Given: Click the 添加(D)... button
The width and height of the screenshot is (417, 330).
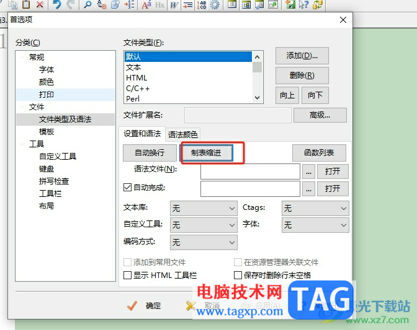Looking at the screenshot, I should pos(302,56).
